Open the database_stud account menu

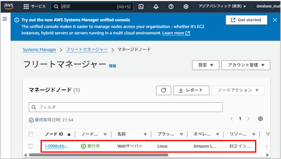(268, 6)
